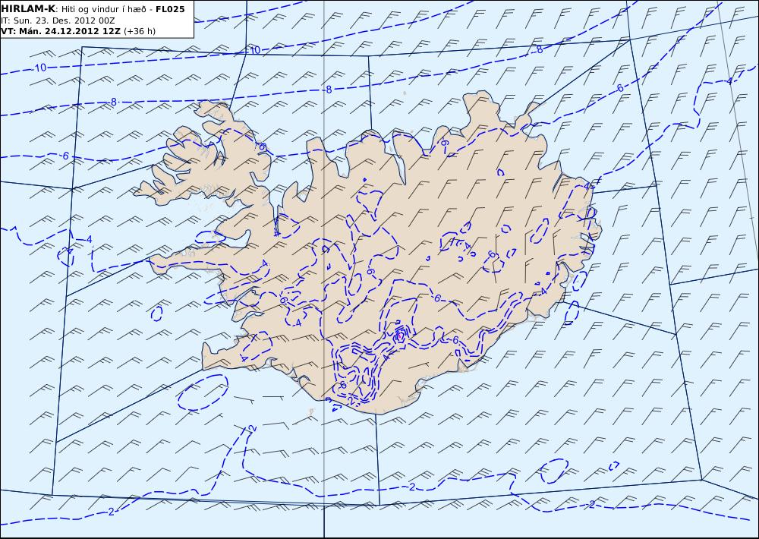
Task: Select the "Hiti og vindur í hæð" title text
Action: pos(103,9)
